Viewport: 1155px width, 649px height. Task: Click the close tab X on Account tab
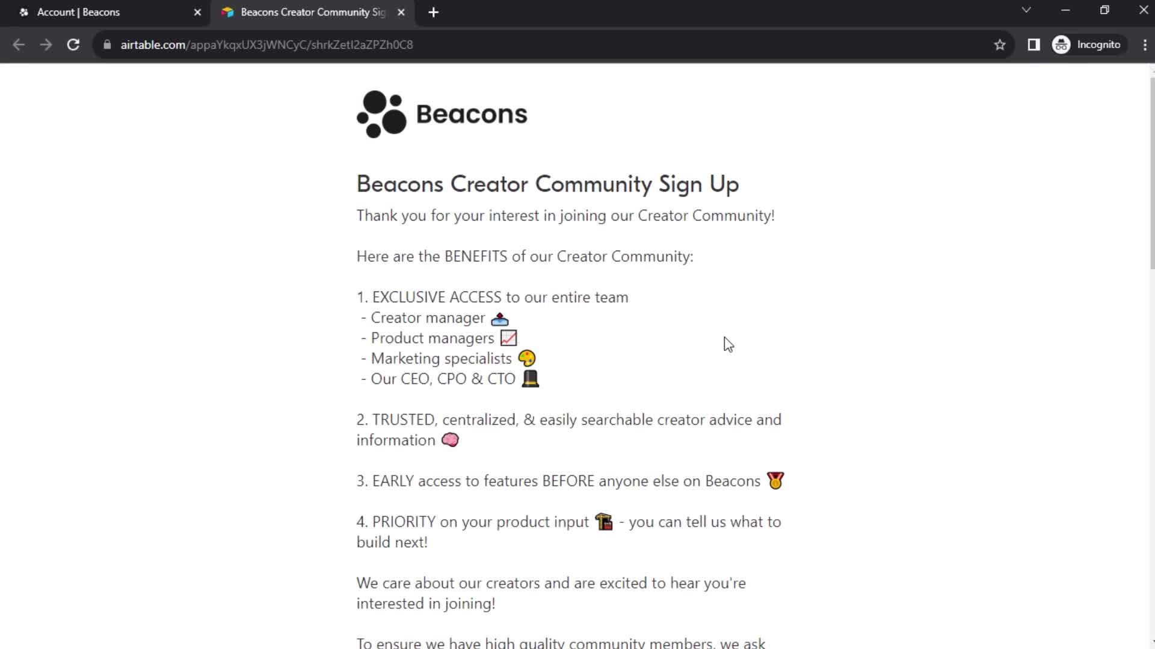pos(197,12)
